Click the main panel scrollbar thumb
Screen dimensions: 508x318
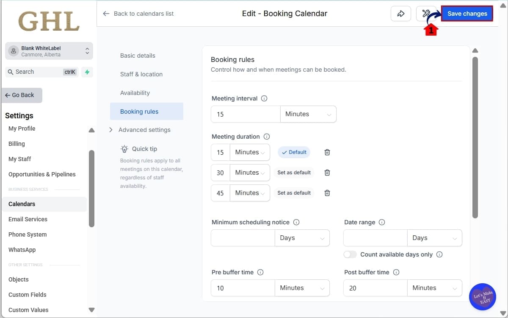[x=475, y=137]
